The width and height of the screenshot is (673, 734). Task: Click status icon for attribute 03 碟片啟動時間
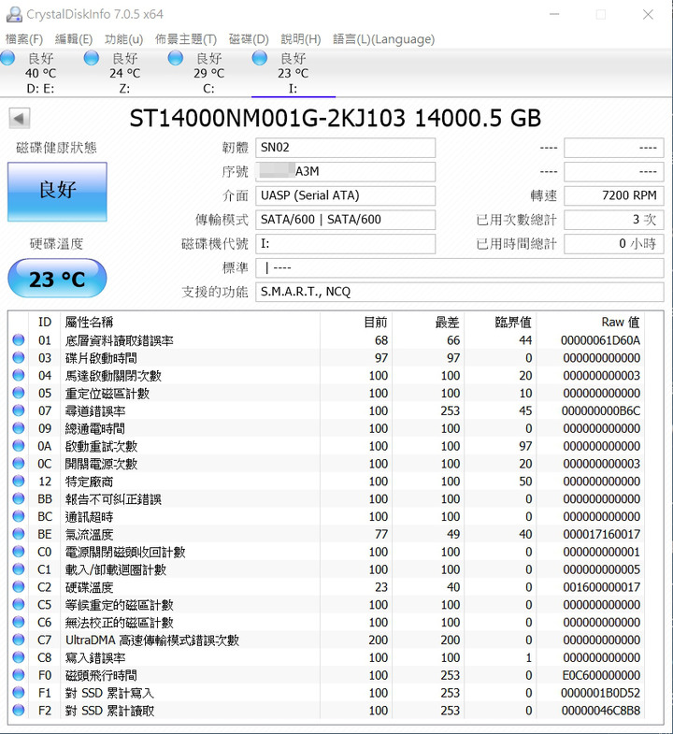tap(19, 357)
